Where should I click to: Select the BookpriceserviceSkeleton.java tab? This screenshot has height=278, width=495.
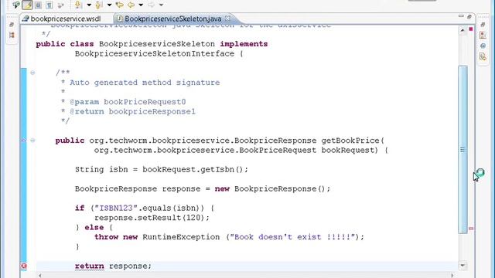pyautogui.click(x=172, y=19)
